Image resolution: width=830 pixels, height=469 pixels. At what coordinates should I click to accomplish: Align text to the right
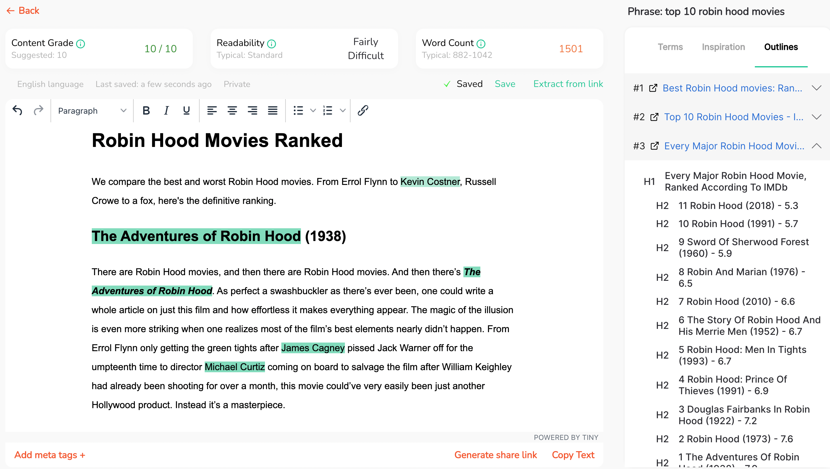[x=253, y=110]
